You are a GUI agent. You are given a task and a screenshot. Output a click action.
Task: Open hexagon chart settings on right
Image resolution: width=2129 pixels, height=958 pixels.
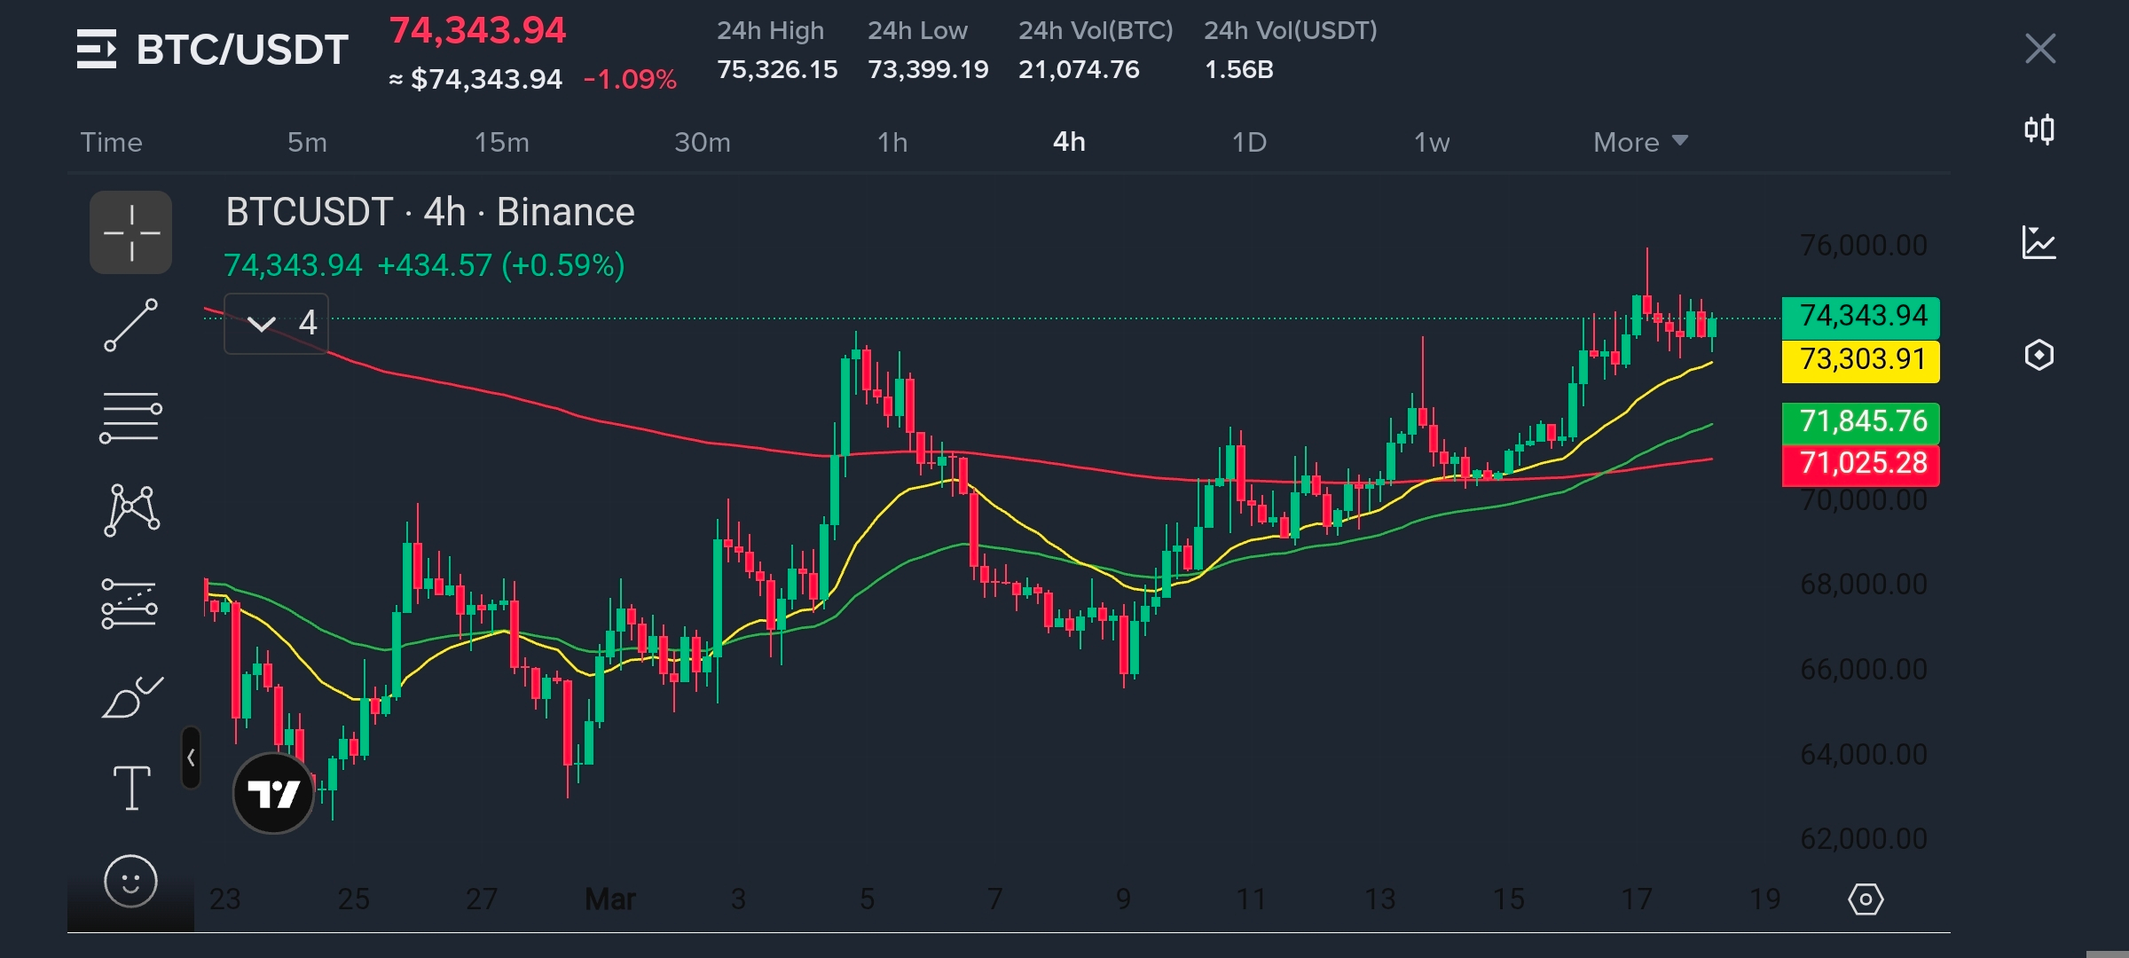pyautogui.click(x=2039, y=355)
